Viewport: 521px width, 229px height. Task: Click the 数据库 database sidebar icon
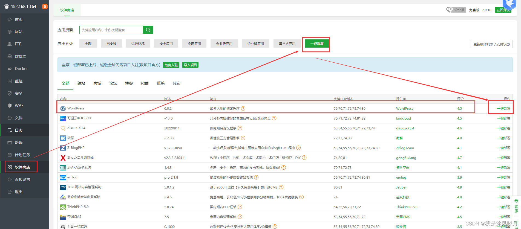pyautogui.click(x=10, y=56)
